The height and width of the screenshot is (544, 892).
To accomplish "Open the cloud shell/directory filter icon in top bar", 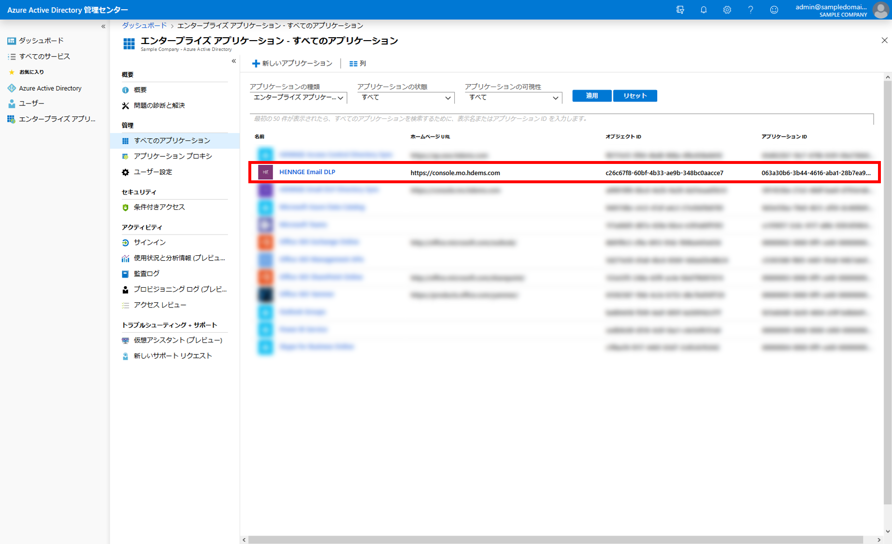I will [680, 10].
